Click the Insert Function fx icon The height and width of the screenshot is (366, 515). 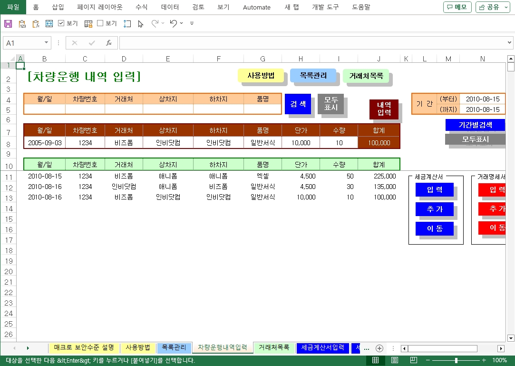pyautogui.click(x=108, y=43)
